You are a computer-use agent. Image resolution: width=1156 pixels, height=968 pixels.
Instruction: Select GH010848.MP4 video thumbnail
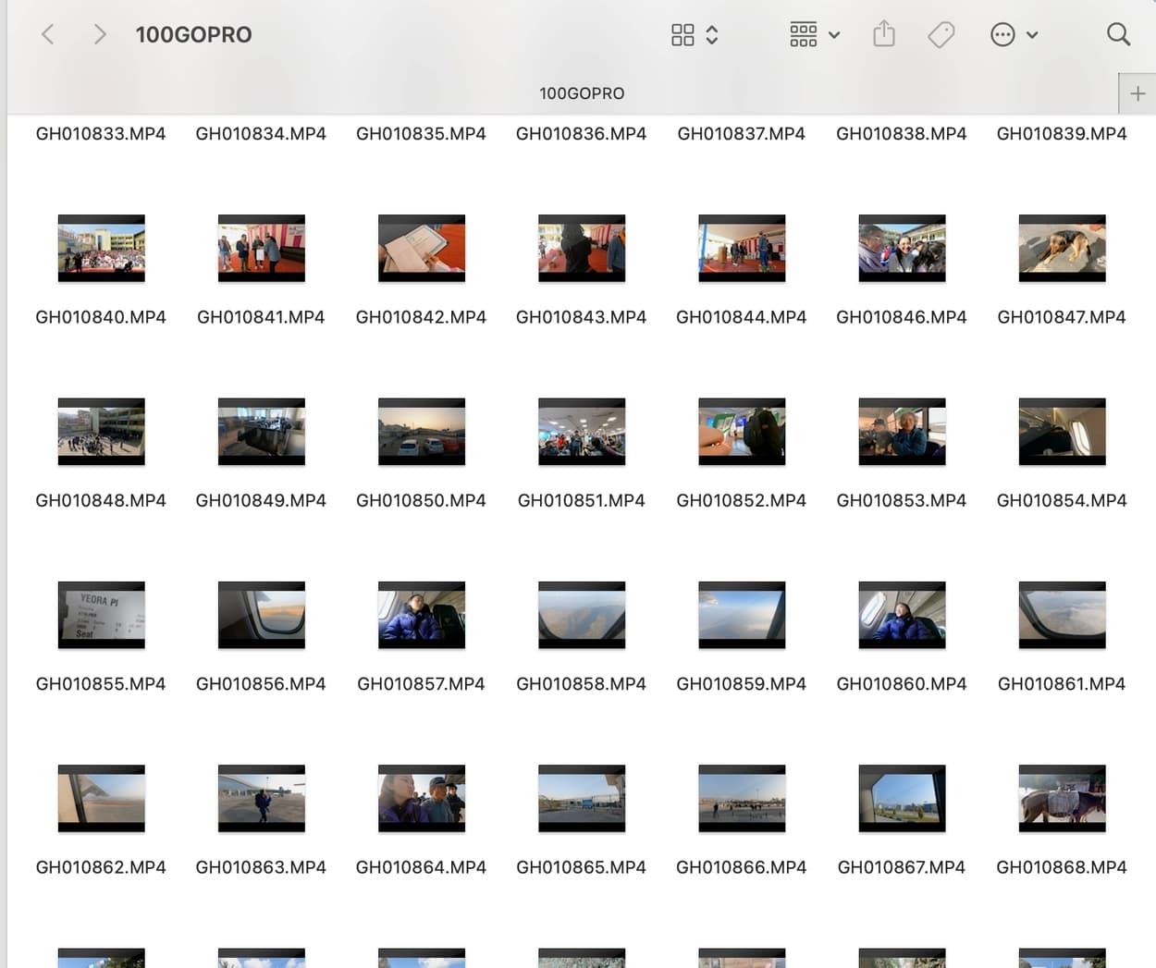[x=102, y=432]
